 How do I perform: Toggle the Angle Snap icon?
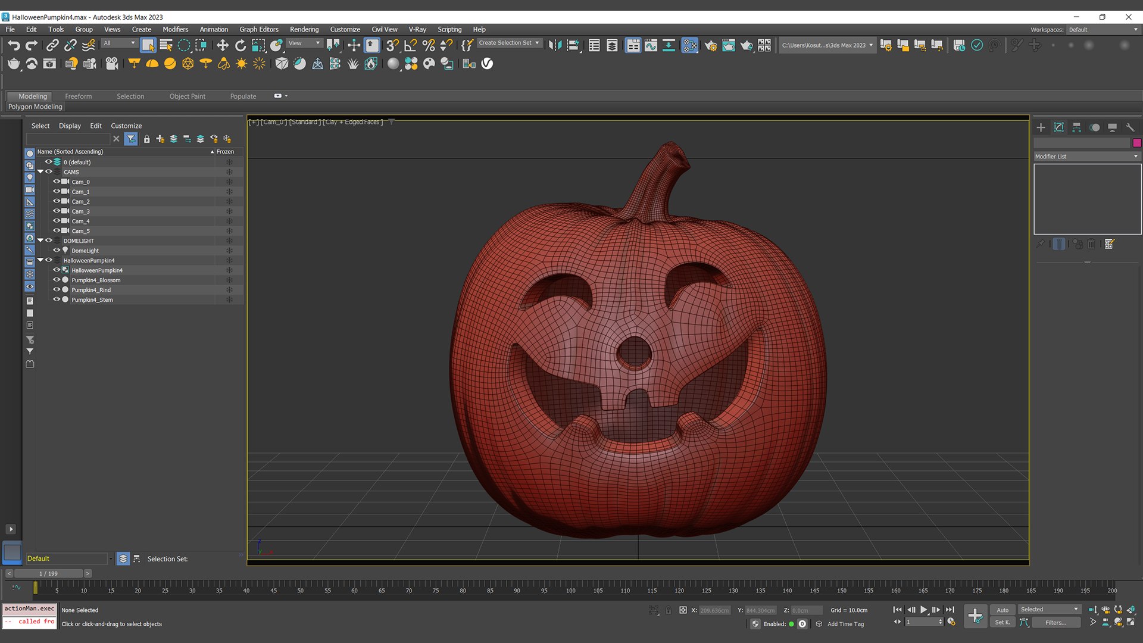411,45
